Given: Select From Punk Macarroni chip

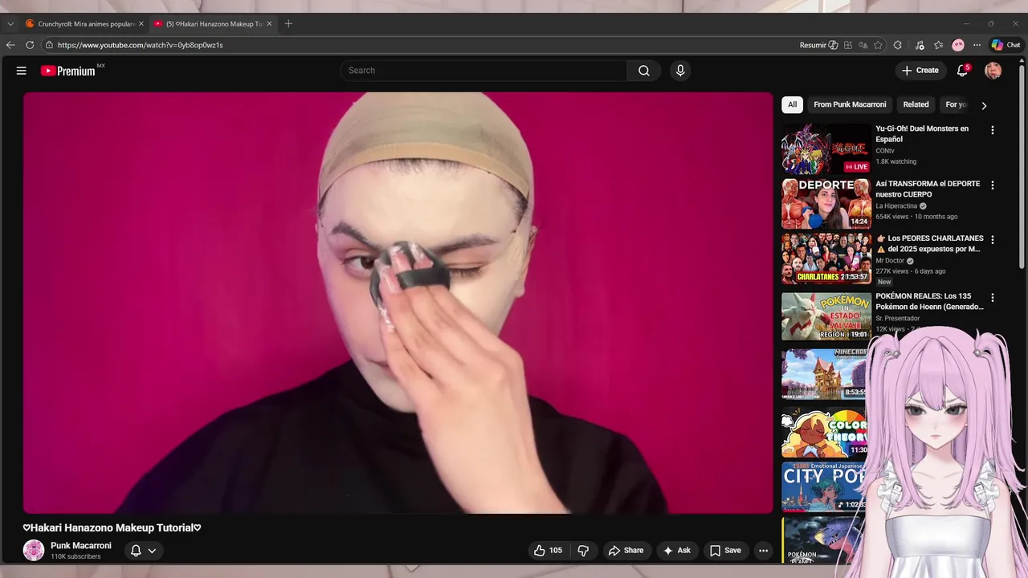Looking at the screenshot, I should (x=850, y=104).
